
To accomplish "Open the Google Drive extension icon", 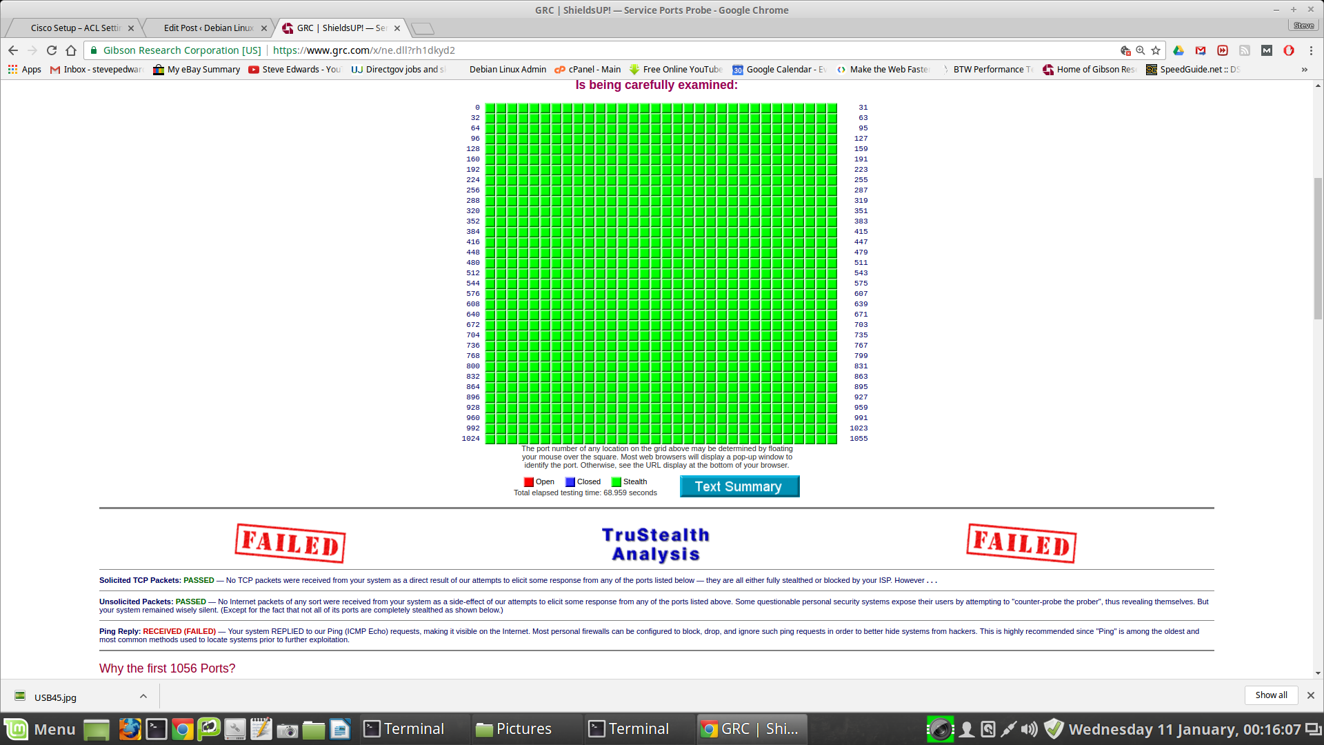I will click(x=1178, y=50).
